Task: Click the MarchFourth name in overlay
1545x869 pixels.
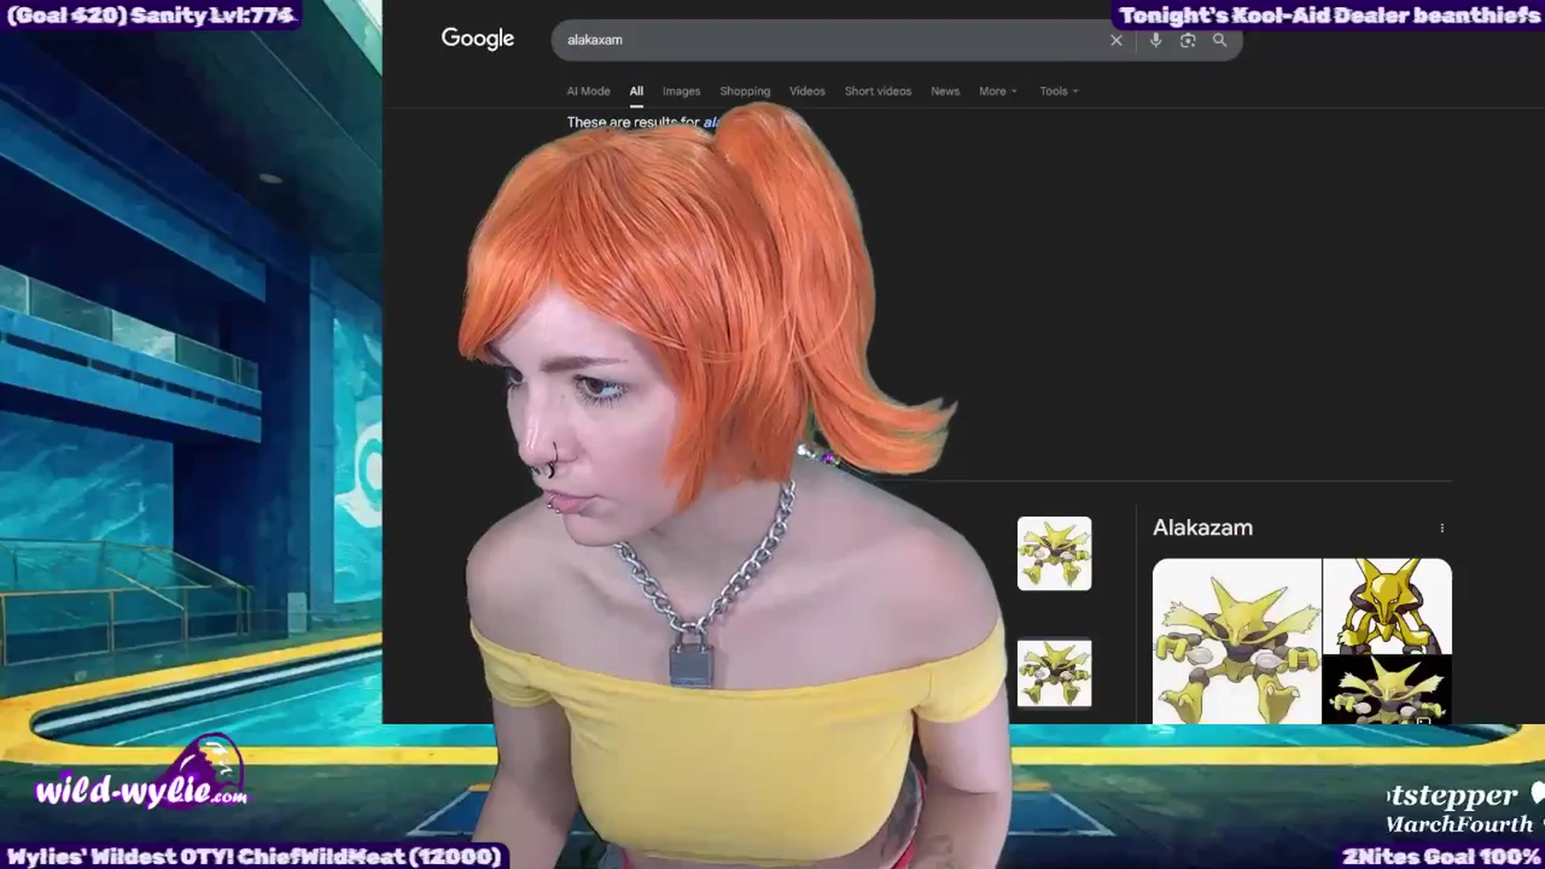Action: 1459,824
